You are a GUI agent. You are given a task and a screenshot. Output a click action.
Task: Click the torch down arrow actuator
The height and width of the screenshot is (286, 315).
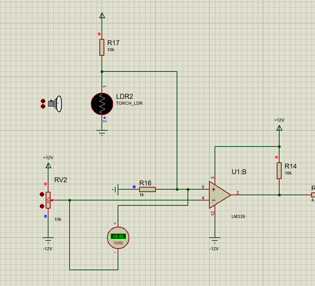tap(43, 106)
